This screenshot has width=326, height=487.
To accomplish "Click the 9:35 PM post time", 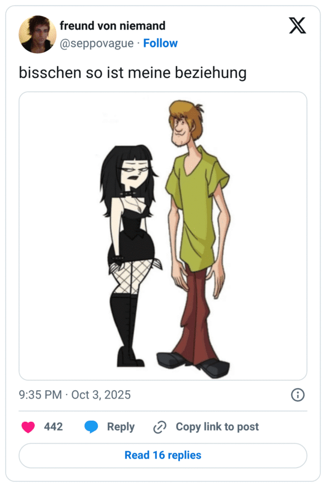I will 40,395.
